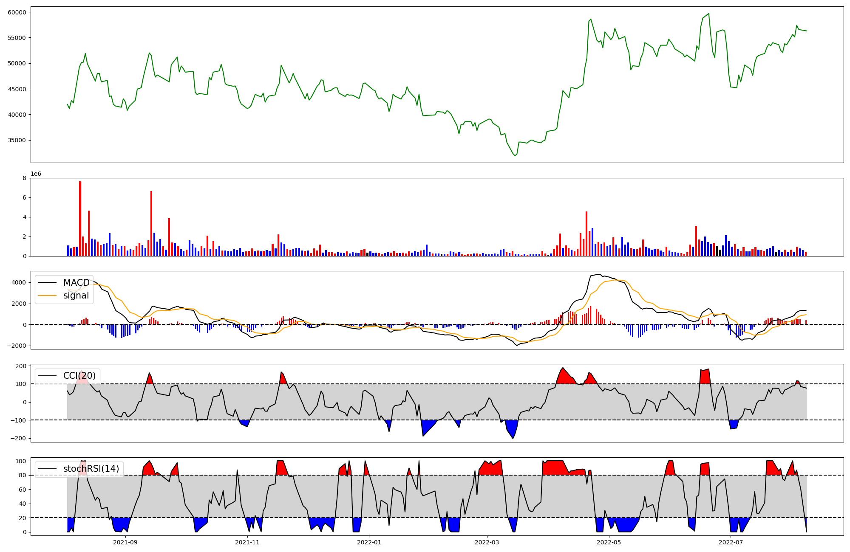850x552 pixels.
Task: Click the 1e6 volume scale label
Action: click(x=36, y=174)
